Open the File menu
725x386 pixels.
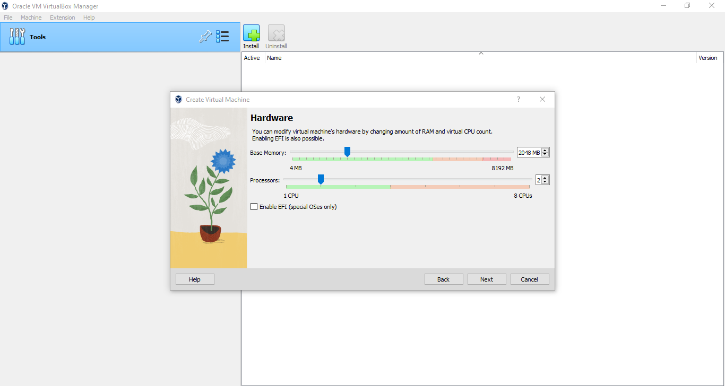[x=8, y=17]
